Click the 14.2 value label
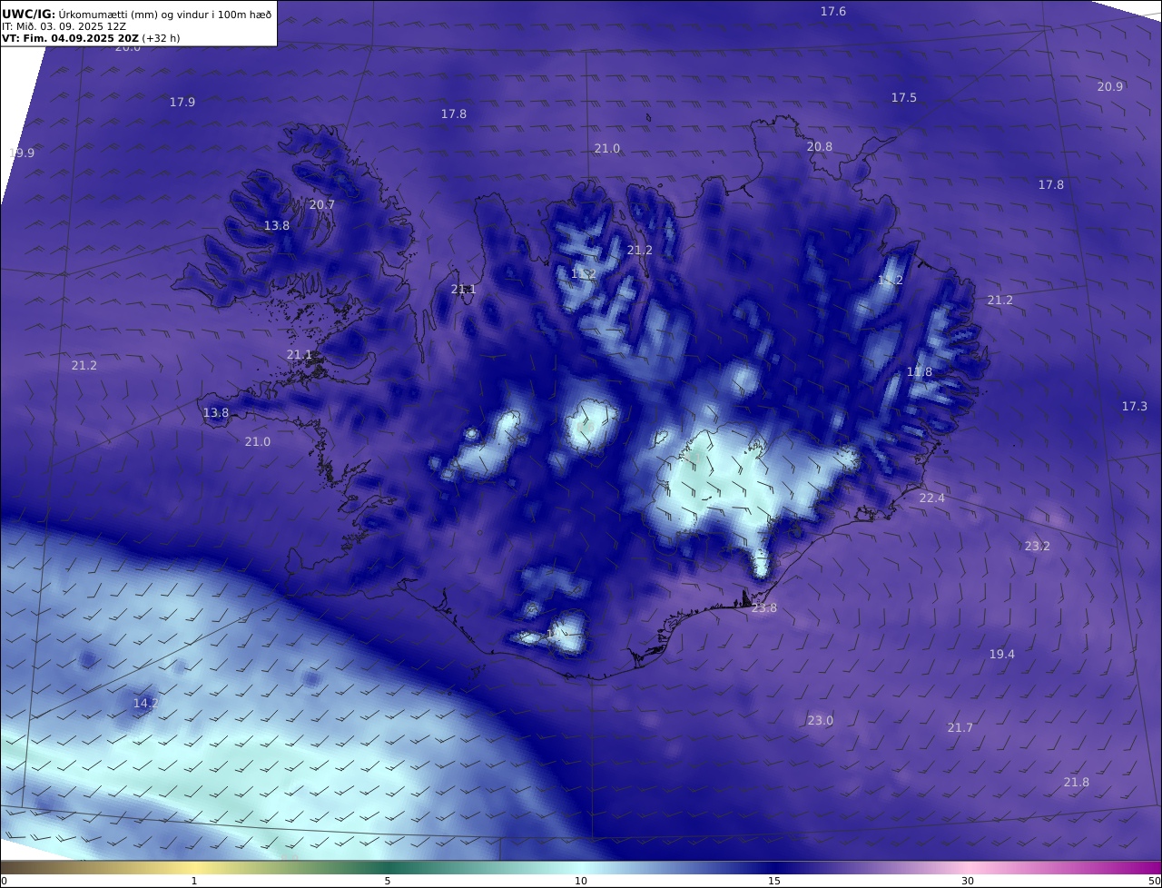Image resolution: width=1162 pixels, height=888 pixels. (146, 703)
